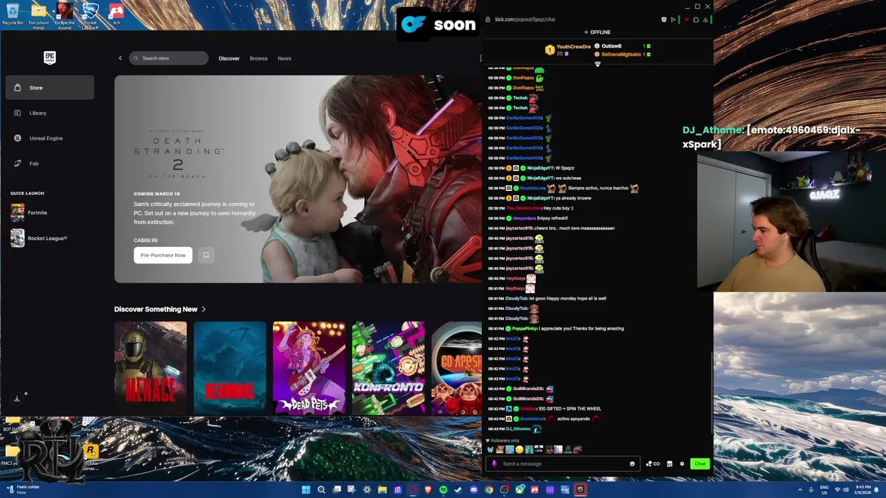
Task: Open itch desktop shortcut
Action: click(x=116, y=14)
